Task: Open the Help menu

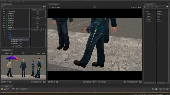Action: pyautogui.click(x=23, y=1)
